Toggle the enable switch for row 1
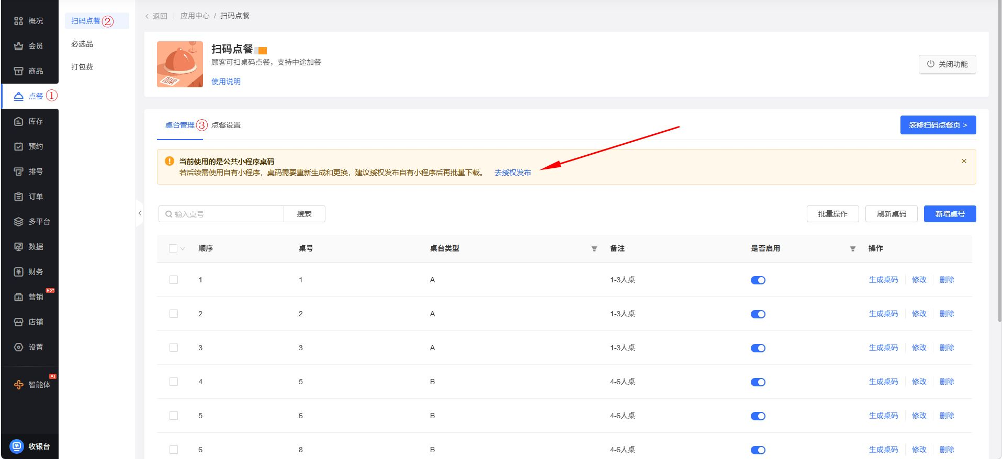 point(758,280)
